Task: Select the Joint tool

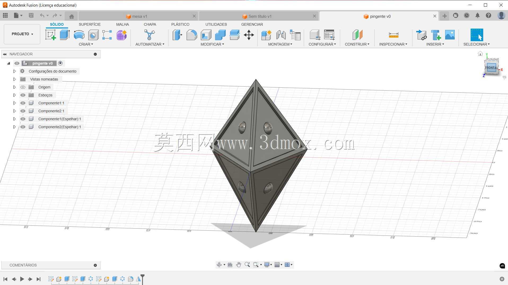Action: coord(281,35)
